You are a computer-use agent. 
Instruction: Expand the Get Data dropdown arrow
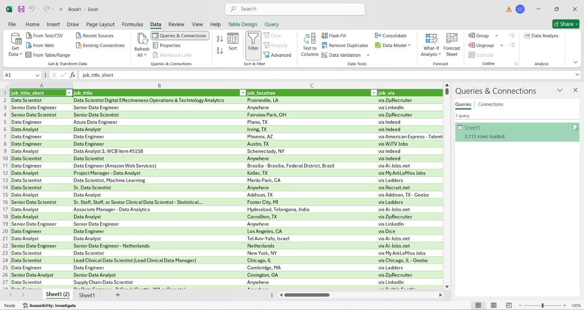click(x=20, y=54)
